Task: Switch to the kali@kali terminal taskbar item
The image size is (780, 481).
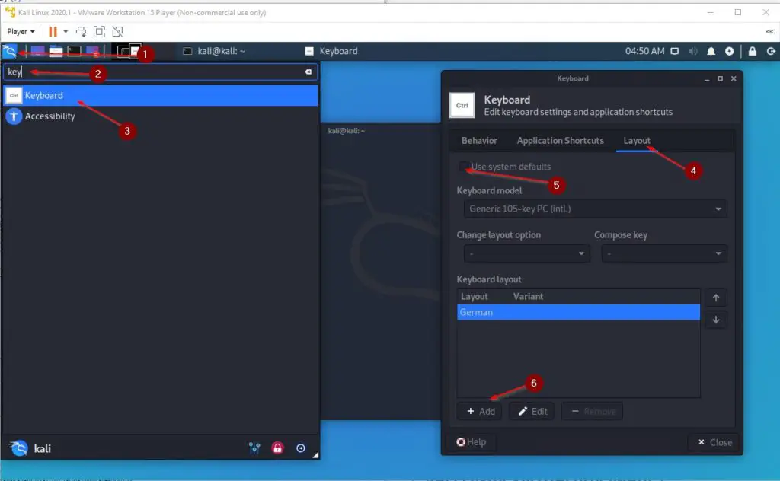Action: tap(214, 51)
